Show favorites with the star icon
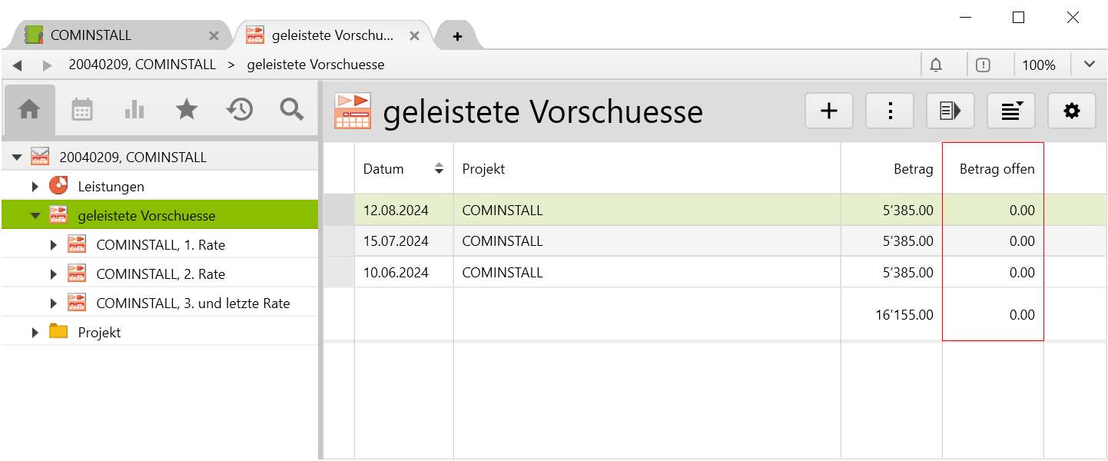The height and width of the screenshot is (461, 1108). click(x=187, y=110)
